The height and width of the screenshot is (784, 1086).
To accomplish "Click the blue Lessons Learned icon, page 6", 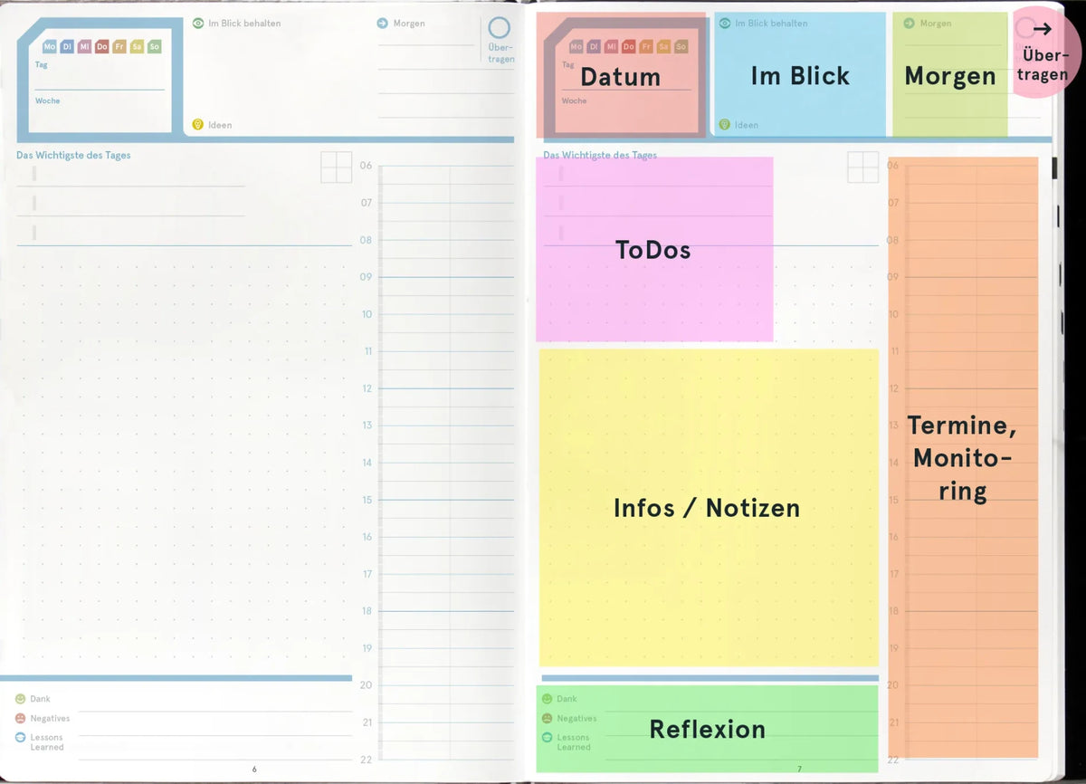I will tap(20, 738).
